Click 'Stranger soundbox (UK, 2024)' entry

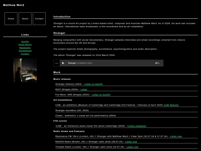coord(72,110)
